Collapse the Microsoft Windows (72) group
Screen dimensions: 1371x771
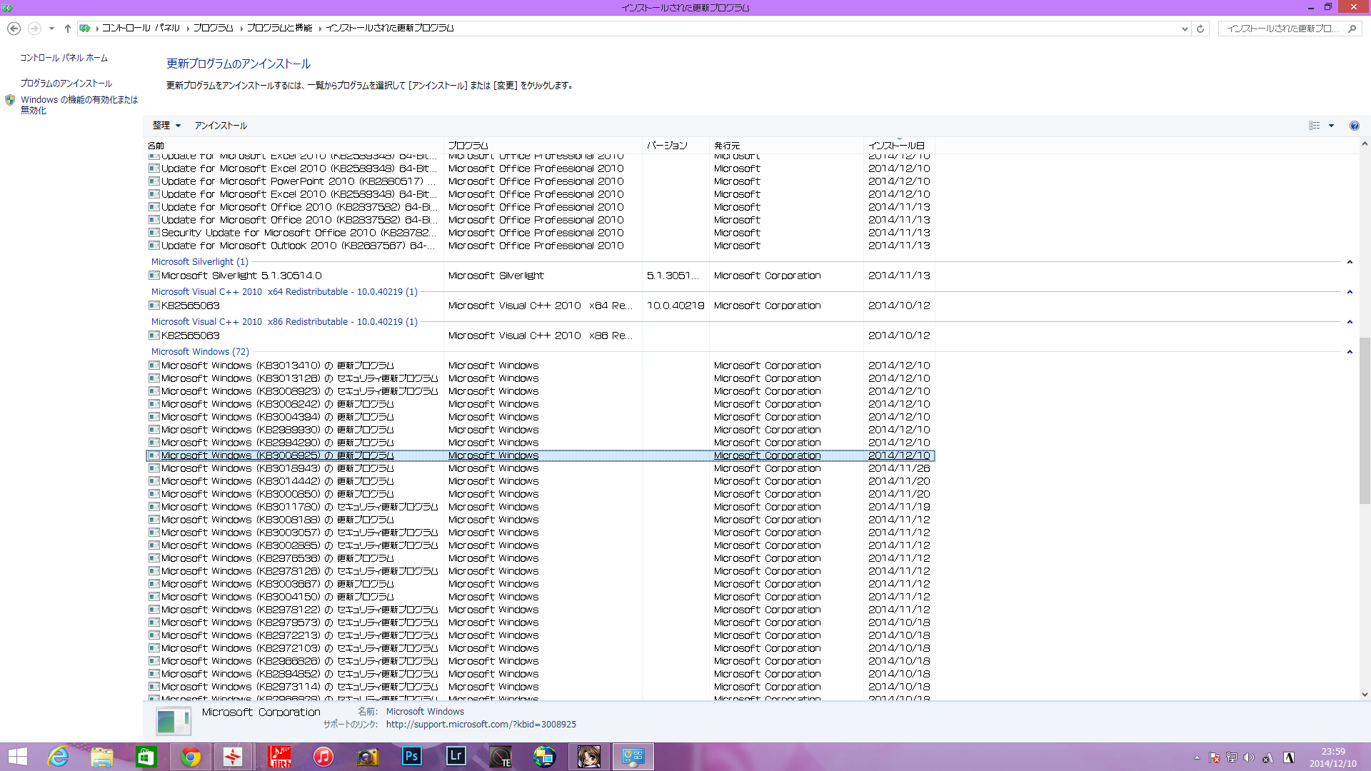(x=1350, y=352)
